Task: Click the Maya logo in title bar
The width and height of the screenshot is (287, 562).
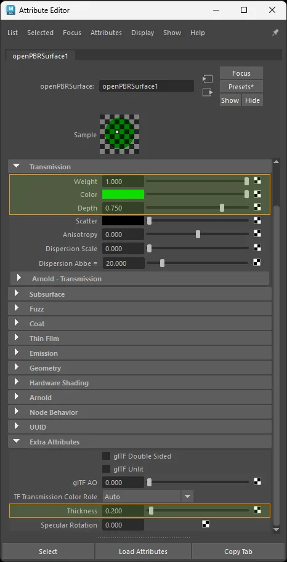Action: [10, 10]
